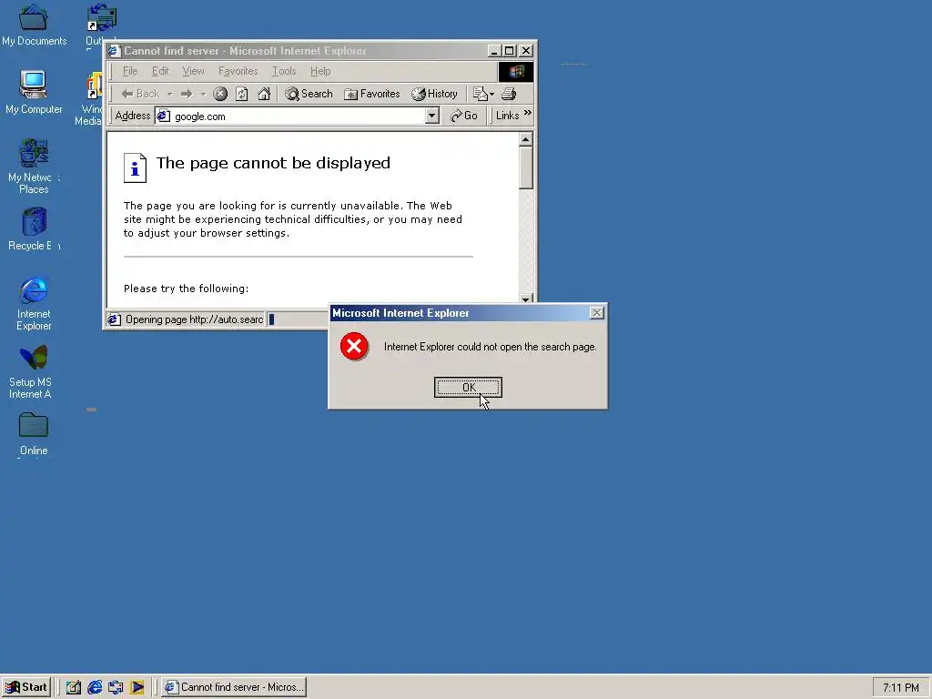
Task: Open the Edit menu
Action: (x=160, y=71)
